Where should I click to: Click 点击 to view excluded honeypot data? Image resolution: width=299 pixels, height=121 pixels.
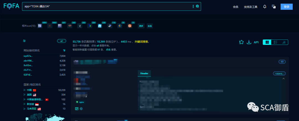pyautogui.click(x=108, y=50)
